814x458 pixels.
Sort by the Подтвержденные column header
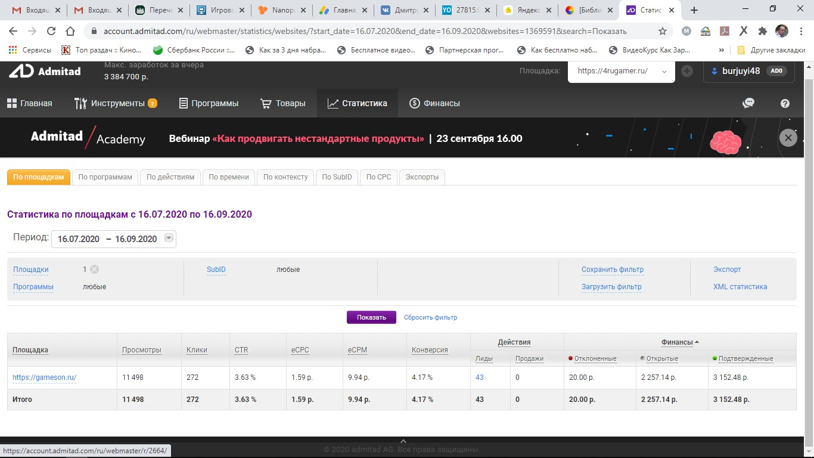click(746, 358)
